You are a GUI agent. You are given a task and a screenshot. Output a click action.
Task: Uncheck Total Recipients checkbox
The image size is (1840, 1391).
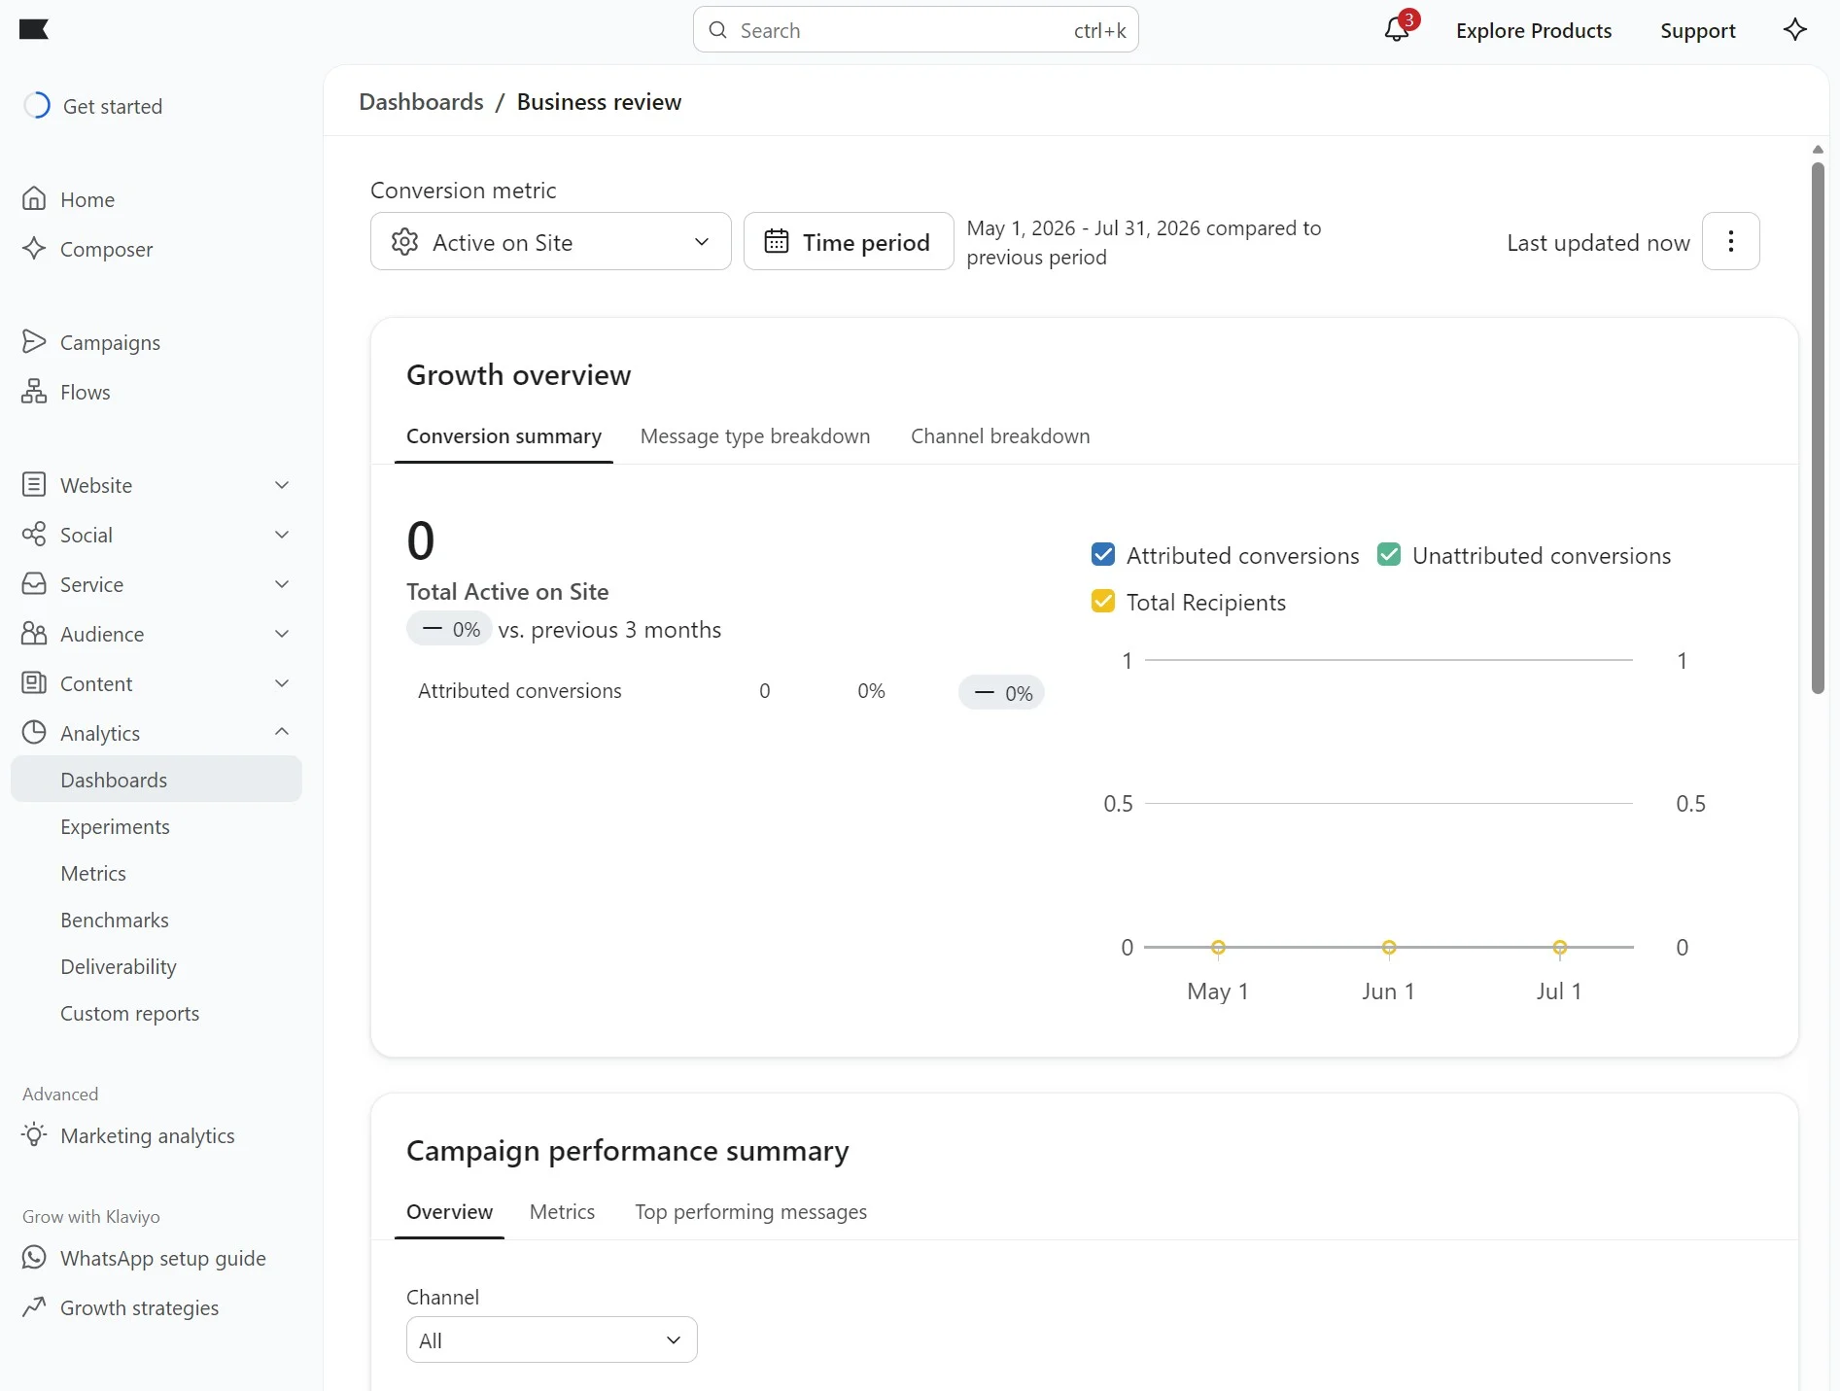coord(1103,601)
